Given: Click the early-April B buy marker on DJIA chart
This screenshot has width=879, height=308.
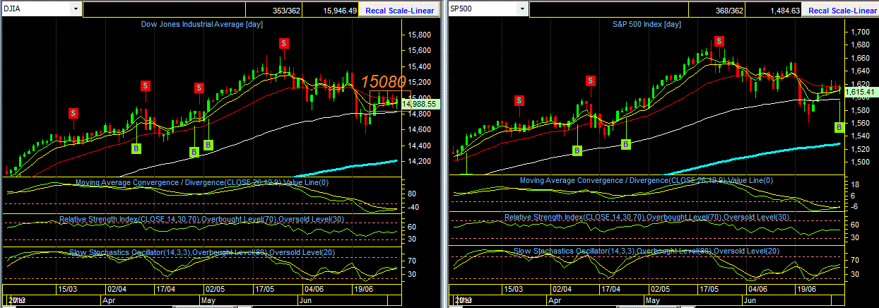Looking at the screenshot, I should (136, 148).
